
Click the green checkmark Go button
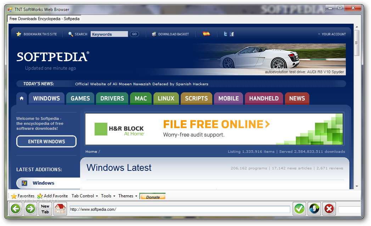(x=299, y=209)
